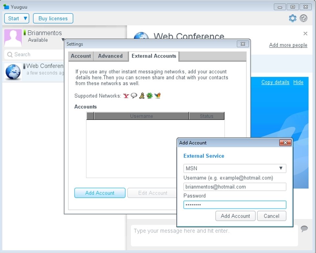The height and width of the screenshot is (253, 316).
Task: Click the large globe icon in conference header
Action: click(141, 36)
